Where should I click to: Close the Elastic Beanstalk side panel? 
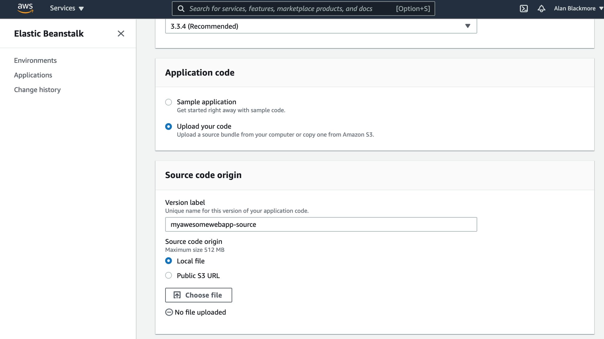click(121, 33)
